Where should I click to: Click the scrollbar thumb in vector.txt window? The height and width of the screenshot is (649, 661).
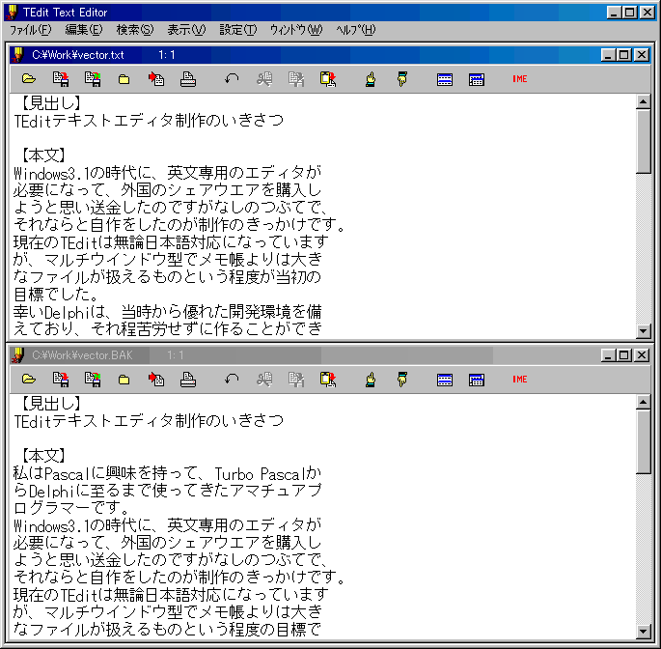pos(643,141)
